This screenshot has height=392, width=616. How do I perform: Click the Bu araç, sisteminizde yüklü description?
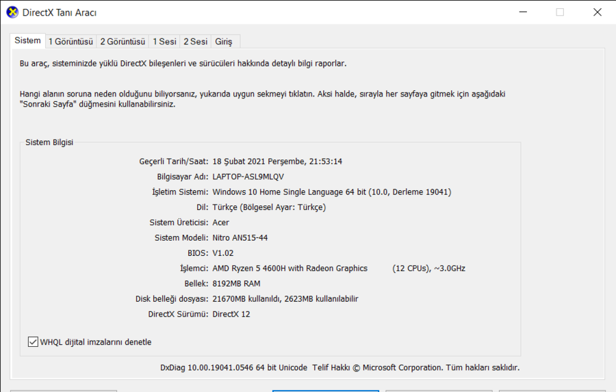pos(183,64)
